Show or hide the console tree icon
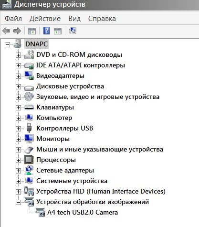Viewport: 199px width, 227px height. tap(32, 31)
